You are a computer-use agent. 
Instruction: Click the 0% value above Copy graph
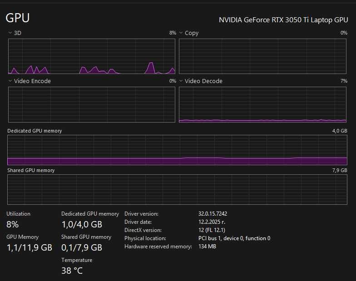coord(344,33)
